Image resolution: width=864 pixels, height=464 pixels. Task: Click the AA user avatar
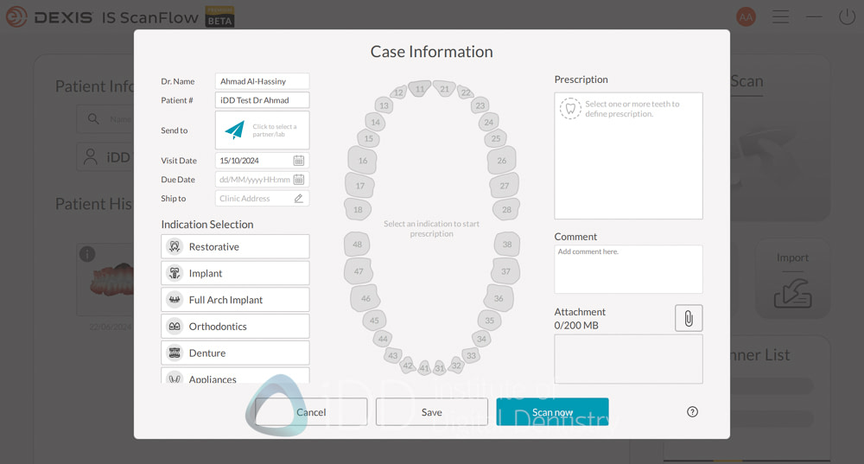(x=746, y=17)
